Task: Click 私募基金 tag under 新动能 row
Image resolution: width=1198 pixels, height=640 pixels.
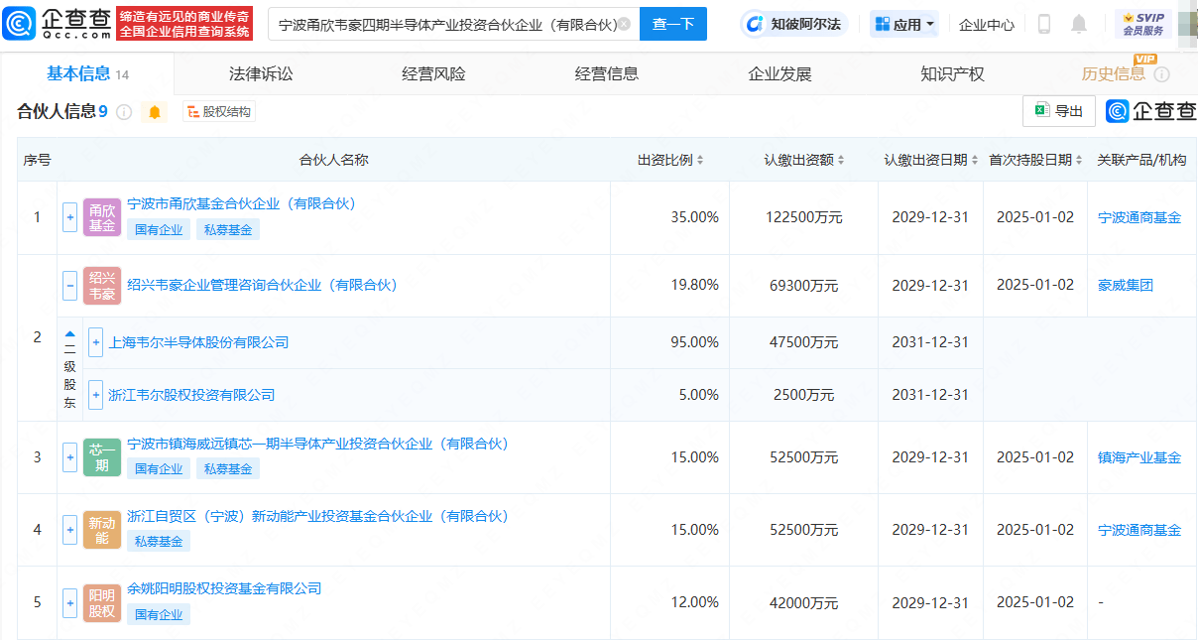Action: tap(159, 542)
